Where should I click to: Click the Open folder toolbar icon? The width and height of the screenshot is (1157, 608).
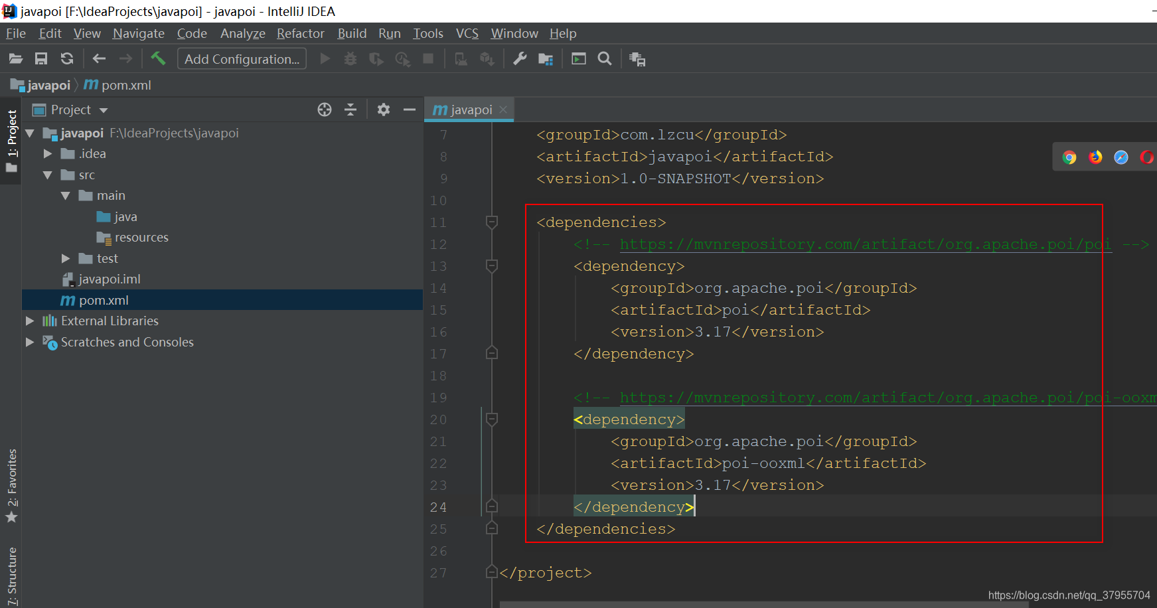(16, 59)
